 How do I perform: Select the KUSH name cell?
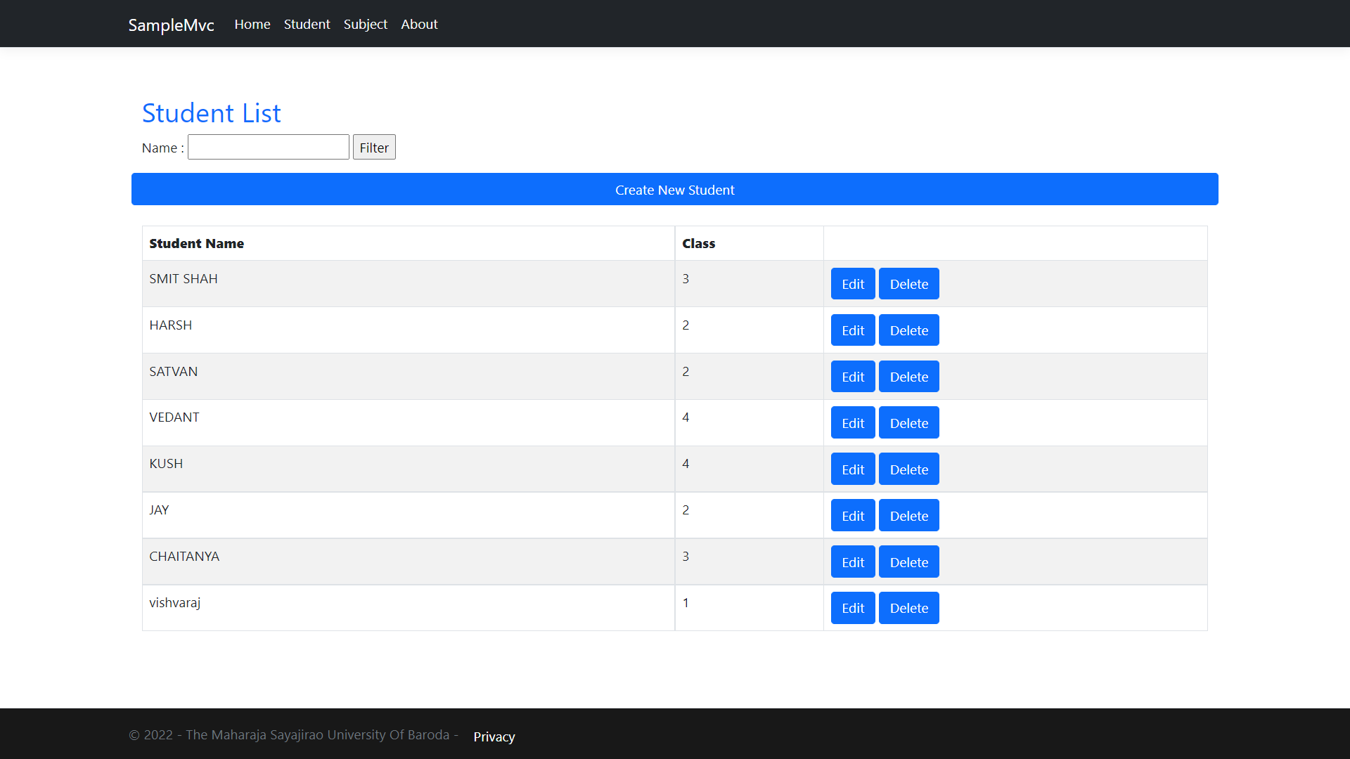[x=409, y=469]
